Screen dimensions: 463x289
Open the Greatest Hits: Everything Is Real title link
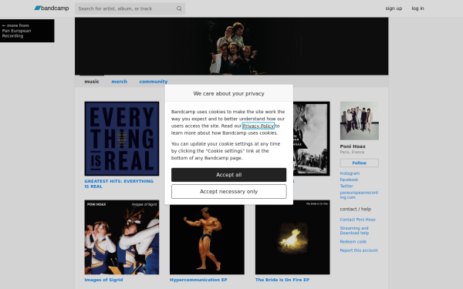[119, 183]
